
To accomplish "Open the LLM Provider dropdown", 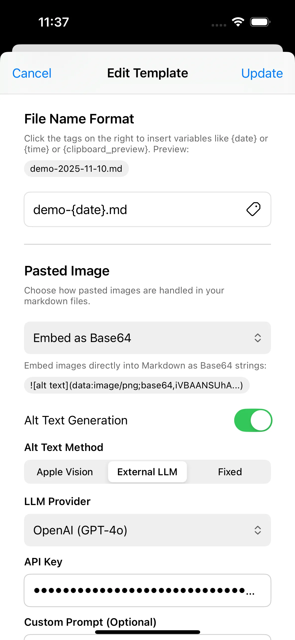I will [x=147, y=530].
